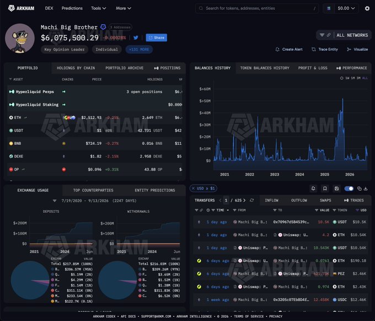Click the verified badge next to Machi Big Brother
The image size is (375, 321).
click(x=103, y=27)
